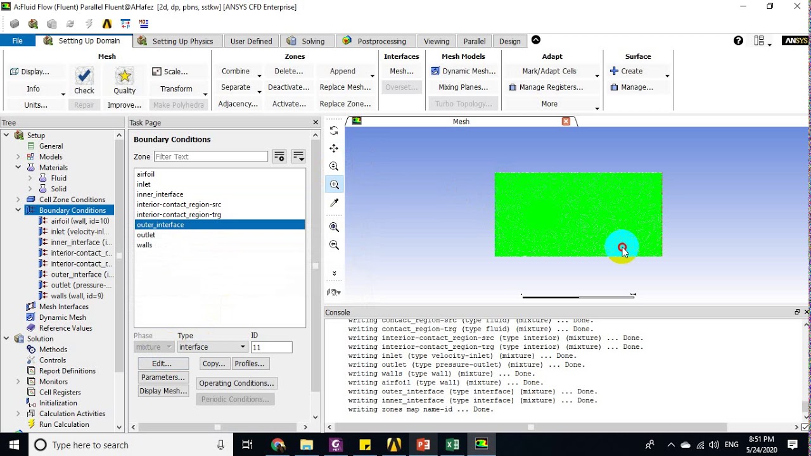Viewport: 811px width, 456px height.
Task: Open the help question mark icon
Action: tap(738, 41)
